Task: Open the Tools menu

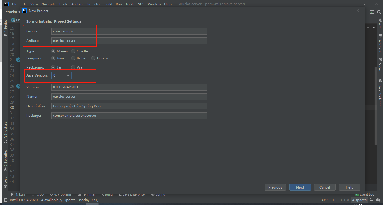Action: 130,4
